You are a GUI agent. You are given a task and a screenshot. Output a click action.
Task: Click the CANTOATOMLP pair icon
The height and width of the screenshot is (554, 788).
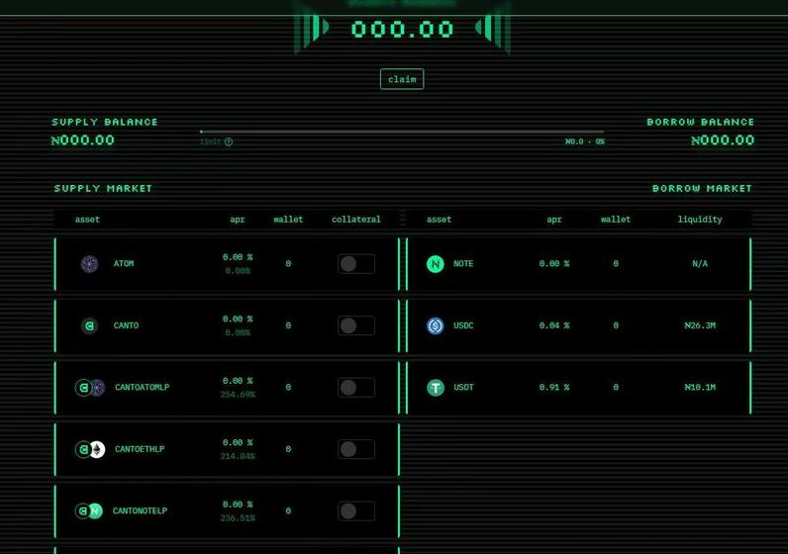click(x=90, y=388)
